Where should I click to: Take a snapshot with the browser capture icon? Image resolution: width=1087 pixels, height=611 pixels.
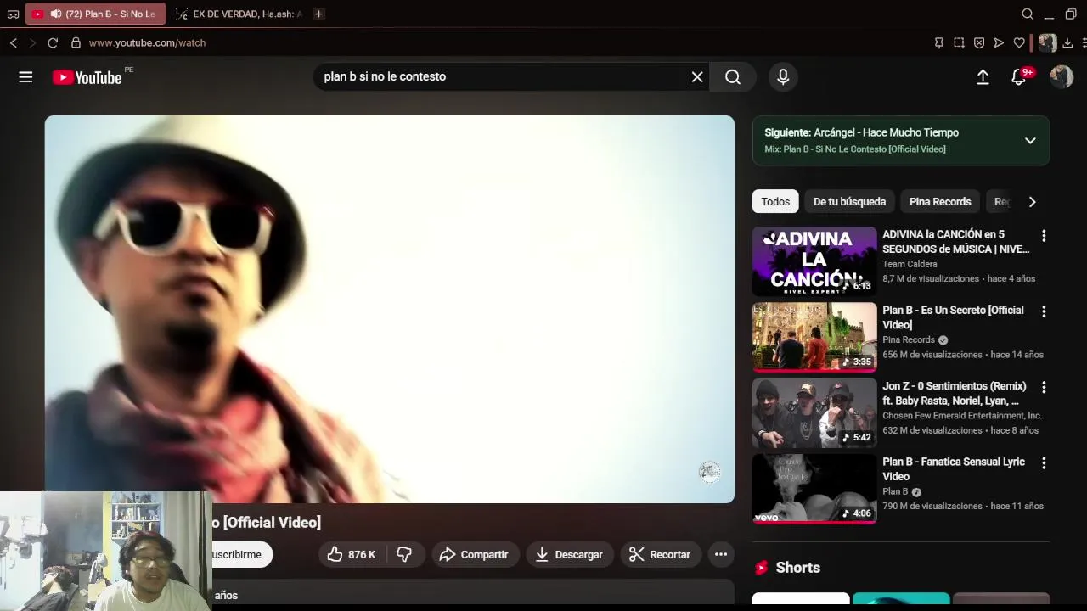click(959, 42)
